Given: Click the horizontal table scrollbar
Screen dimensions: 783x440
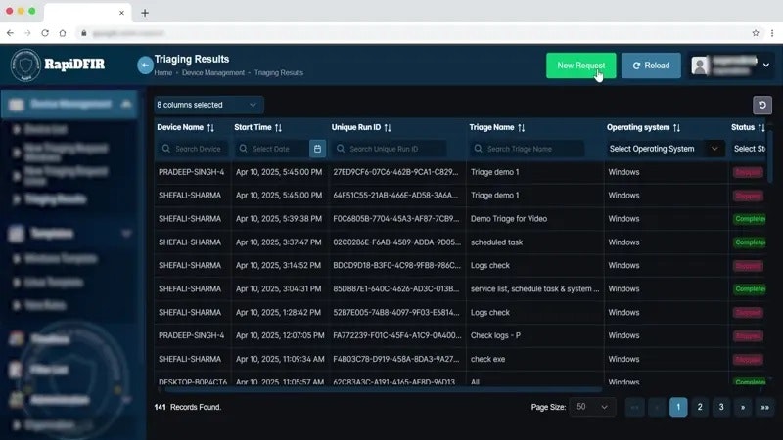Looking at the screenshot, I should 384,389.
